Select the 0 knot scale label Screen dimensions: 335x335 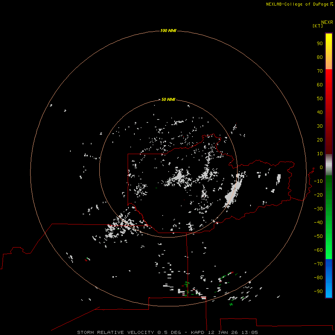pyautogui.click(x=321, y=167)
